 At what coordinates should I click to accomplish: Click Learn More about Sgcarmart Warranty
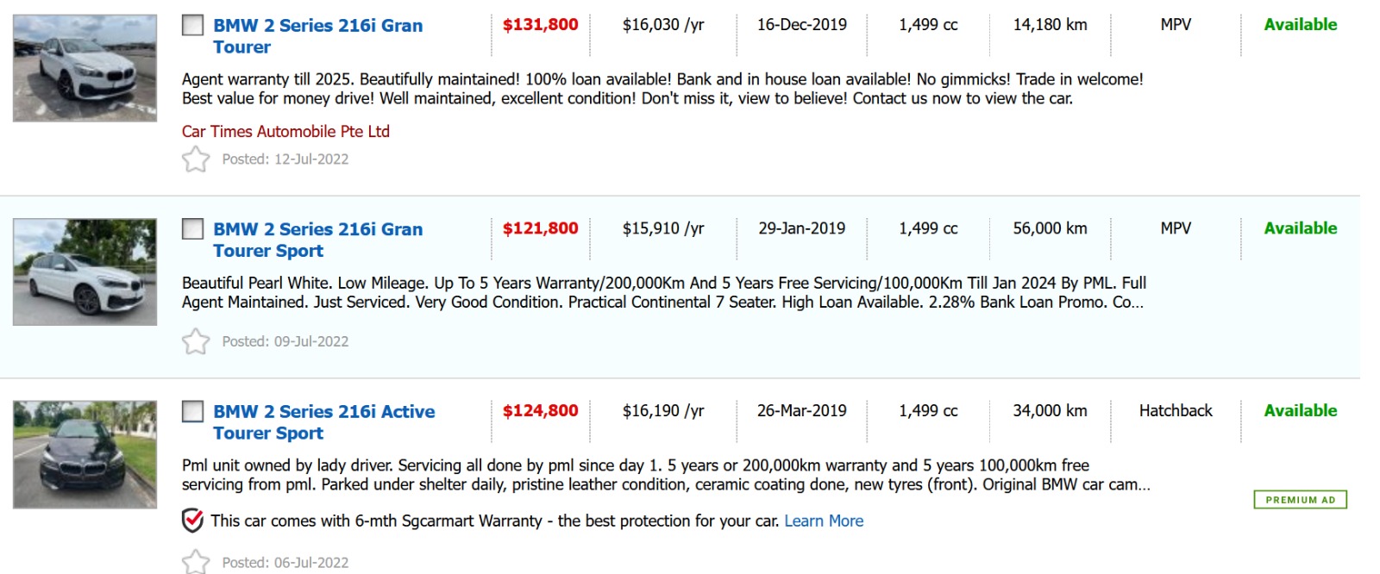pyautogui.click(x=823, y=521)
